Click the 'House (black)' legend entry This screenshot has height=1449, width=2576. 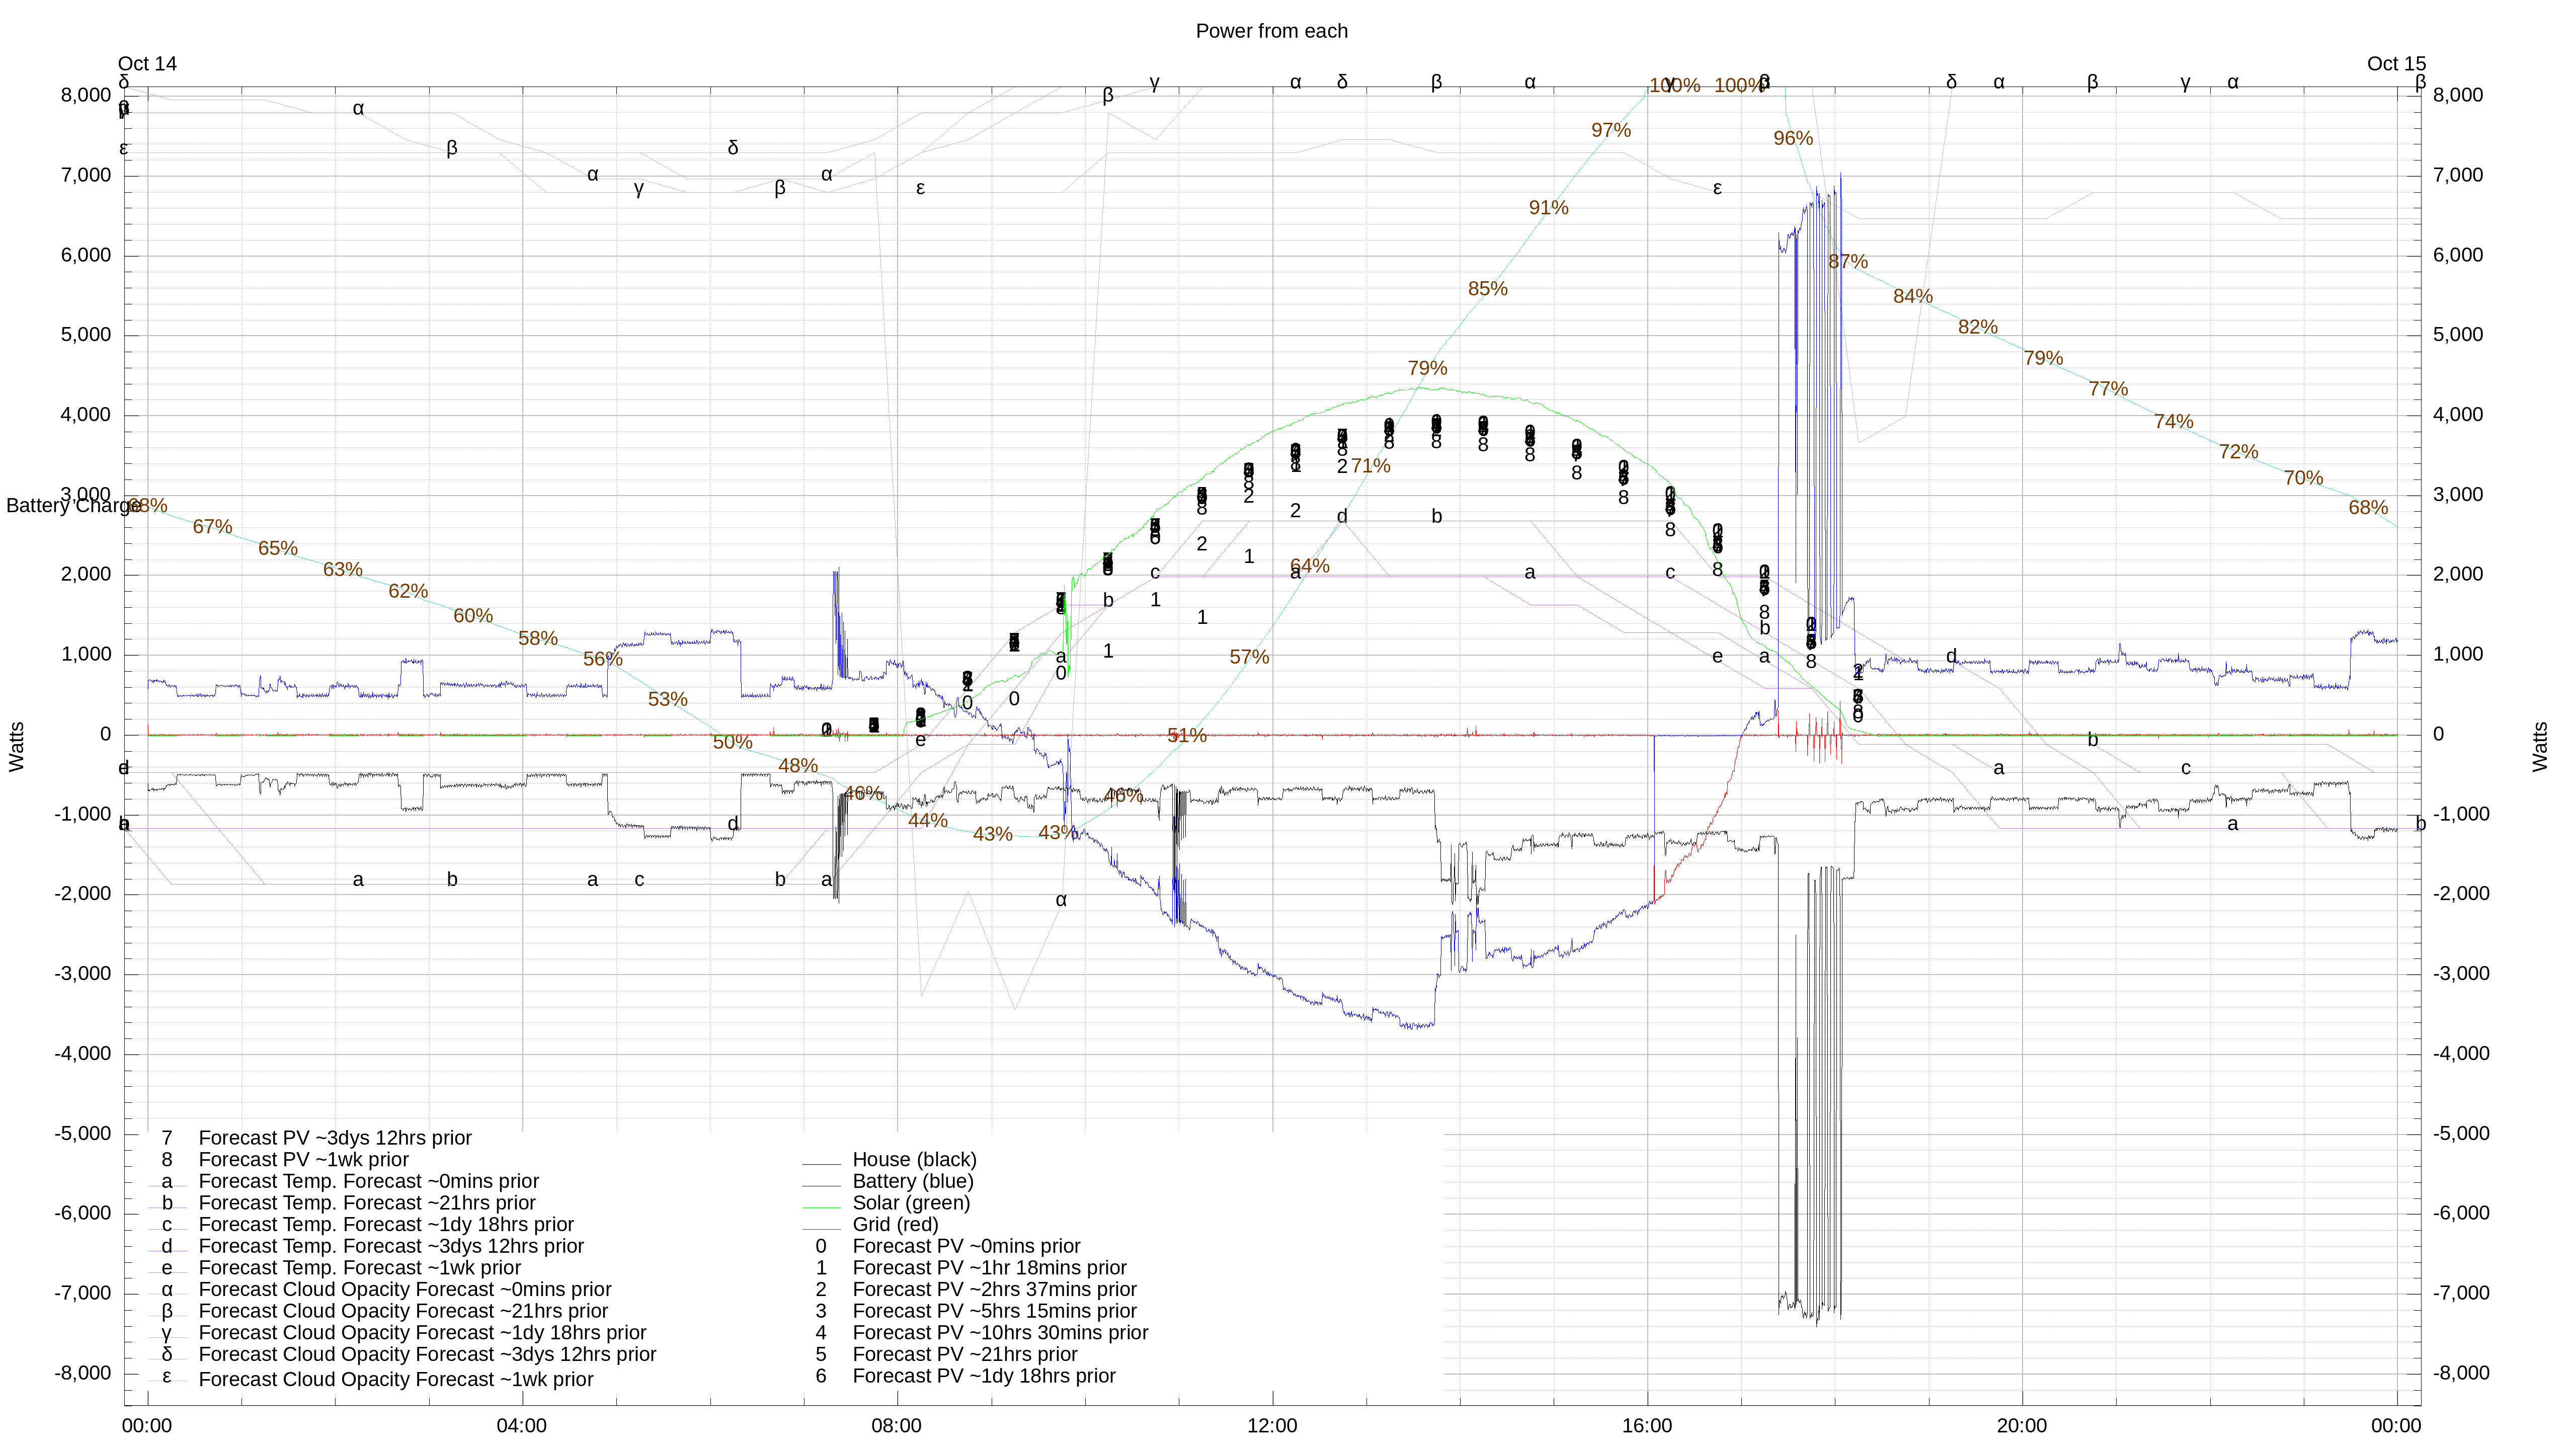pyautogui.click(x=914, y=1160)
